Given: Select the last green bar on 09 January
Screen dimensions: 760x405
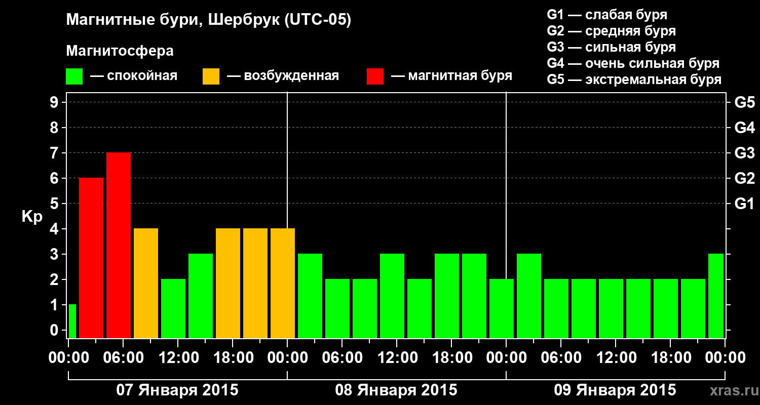Looking at the screenshot, I should click(716, 296).
